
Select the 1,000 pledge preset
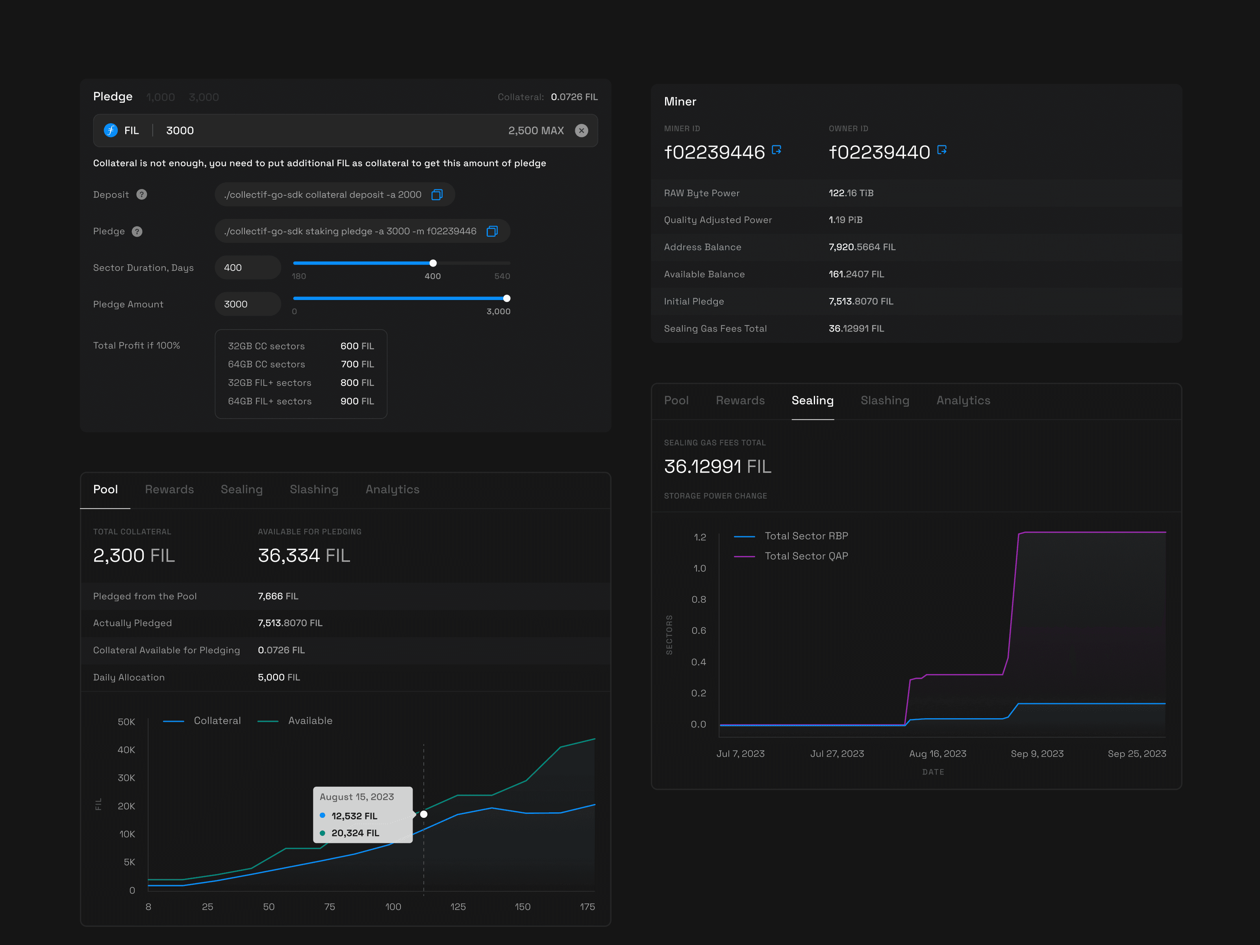[x=161, y=97]
